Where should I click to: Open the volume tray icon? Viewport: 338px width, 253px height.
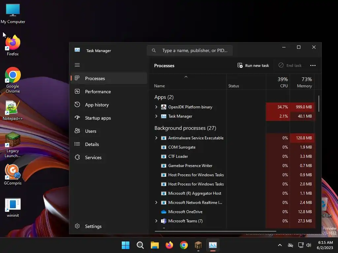(309, 245)
